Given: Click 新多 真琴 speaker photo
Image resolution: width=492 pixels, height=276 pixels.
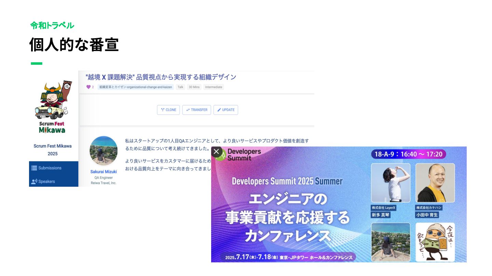Looking at the screenshot, I should coord(391,183).
